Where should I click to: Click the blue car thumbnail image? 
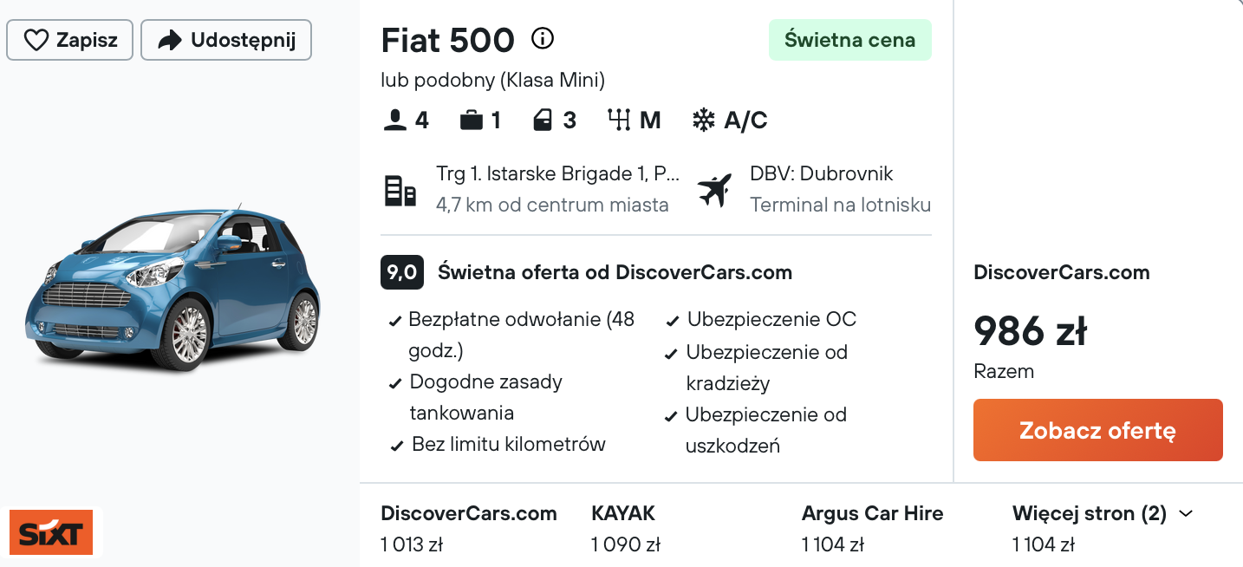click(x=172, y=287)
